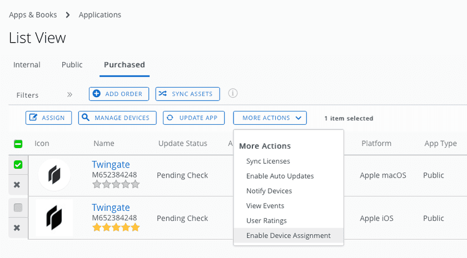Screen dimensions: 467x258
Task: Click X icon on second Twingate row
Action: pos(17,227)
